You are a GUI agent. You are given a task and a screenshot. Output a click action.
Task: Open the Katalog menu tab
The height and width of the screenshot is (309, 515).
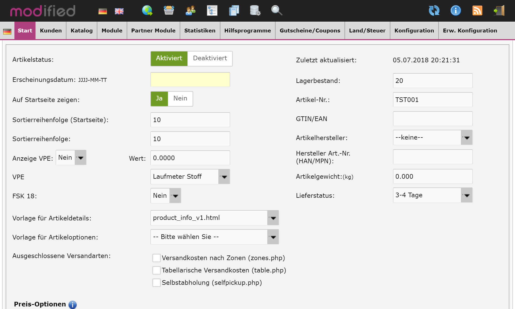pos(82,31)
